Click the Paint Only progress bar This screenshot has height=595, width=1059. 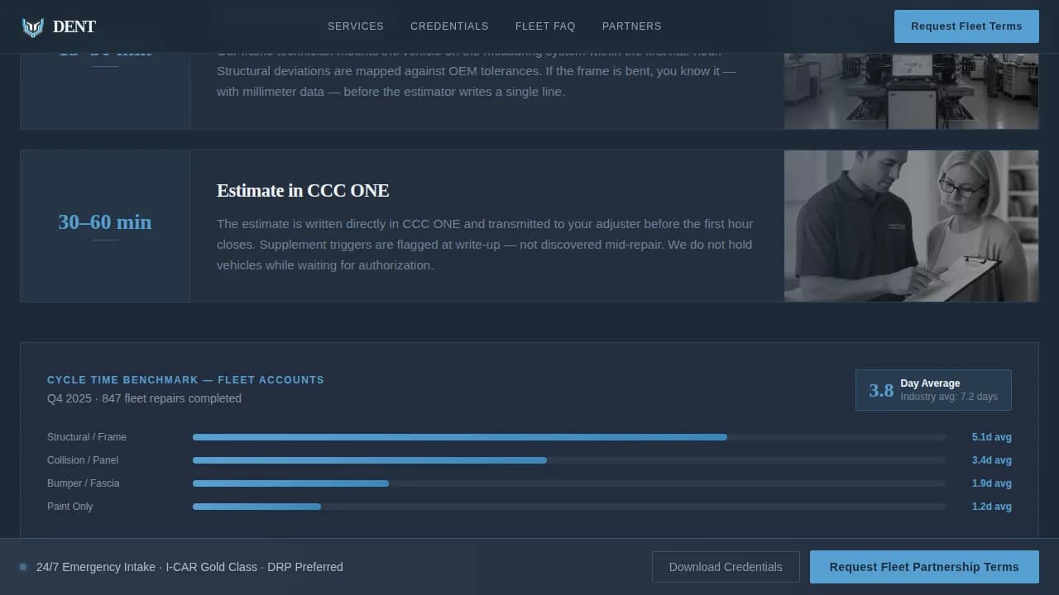tap(568, 507)
